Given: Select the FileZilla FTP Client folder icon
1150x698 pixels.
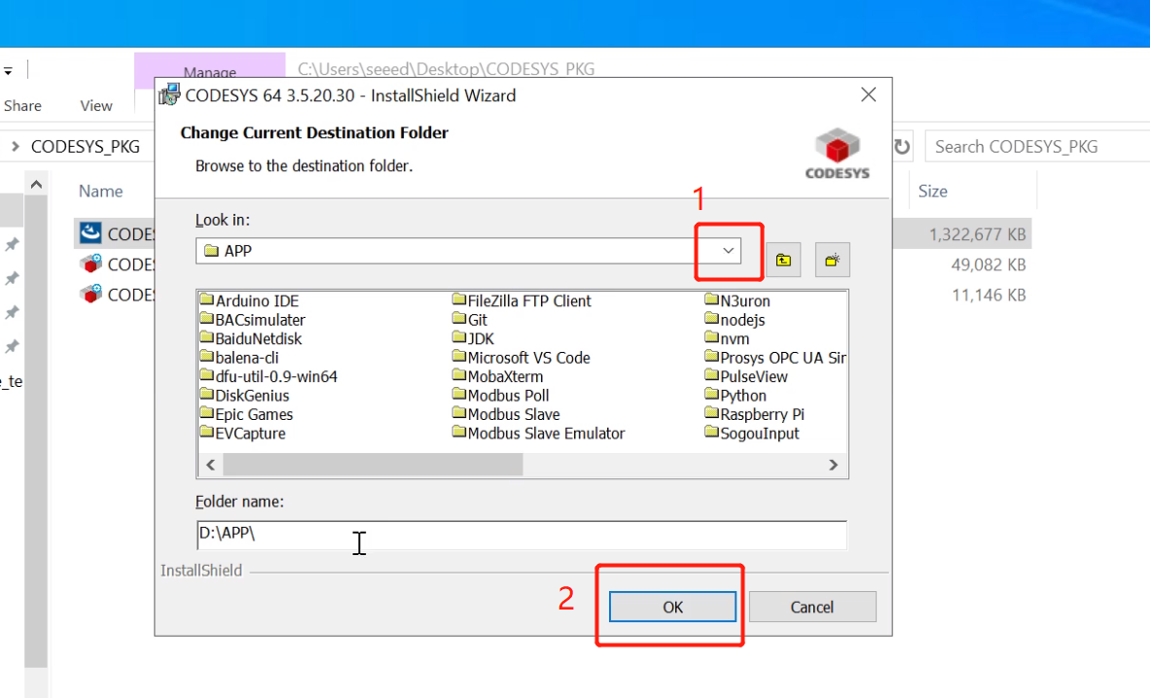Looking at the screenshot, I should 459,299.
